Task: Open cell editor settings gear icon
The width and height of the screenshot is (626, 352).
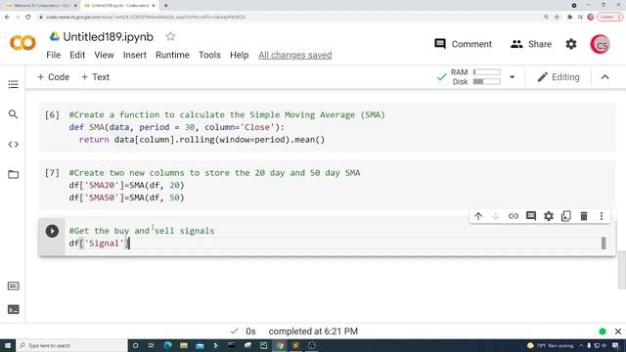Action: pos(549,216)
